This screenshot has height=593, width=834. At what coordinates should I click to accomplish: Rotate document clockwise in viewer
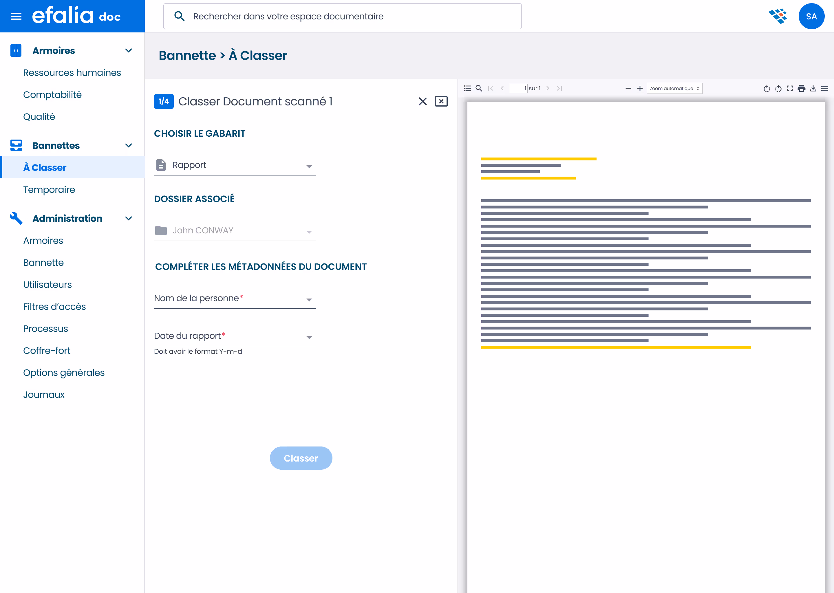click(767, 88)
